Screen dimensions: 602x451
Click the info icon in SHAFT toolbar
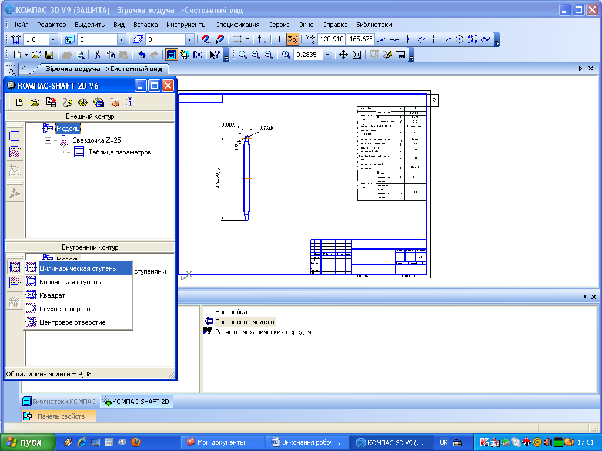click(x=130, y=102)
